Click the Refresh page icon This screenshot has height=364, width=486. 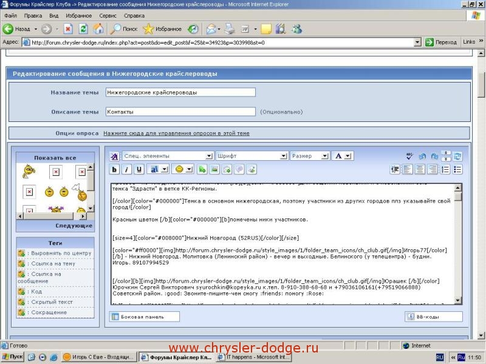(x=83, y=29)
